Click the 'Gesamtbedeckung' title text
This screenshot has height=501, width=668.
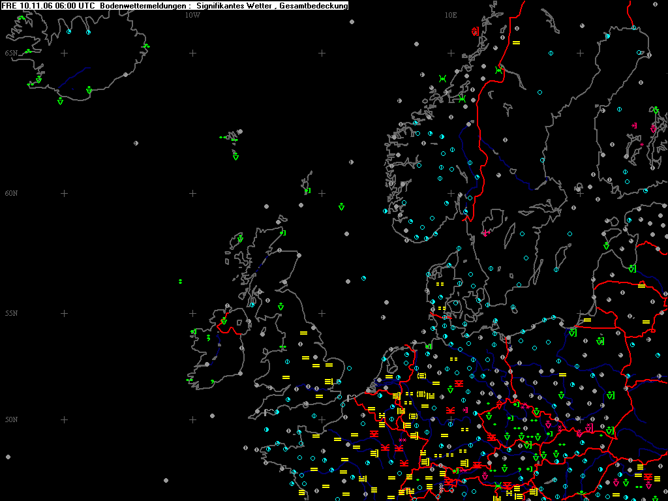[x=314, y=5]
